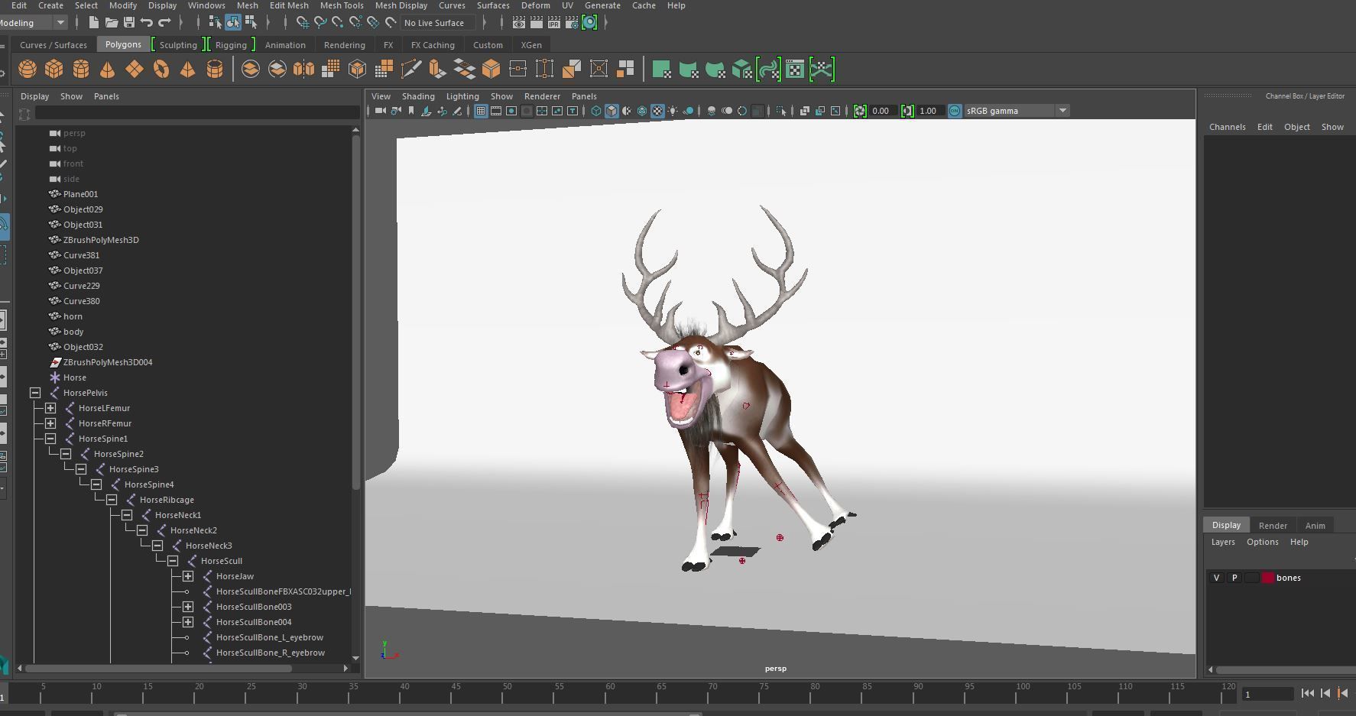Toggle the film gate display
1356x716 pixels.
pos(496,111)
